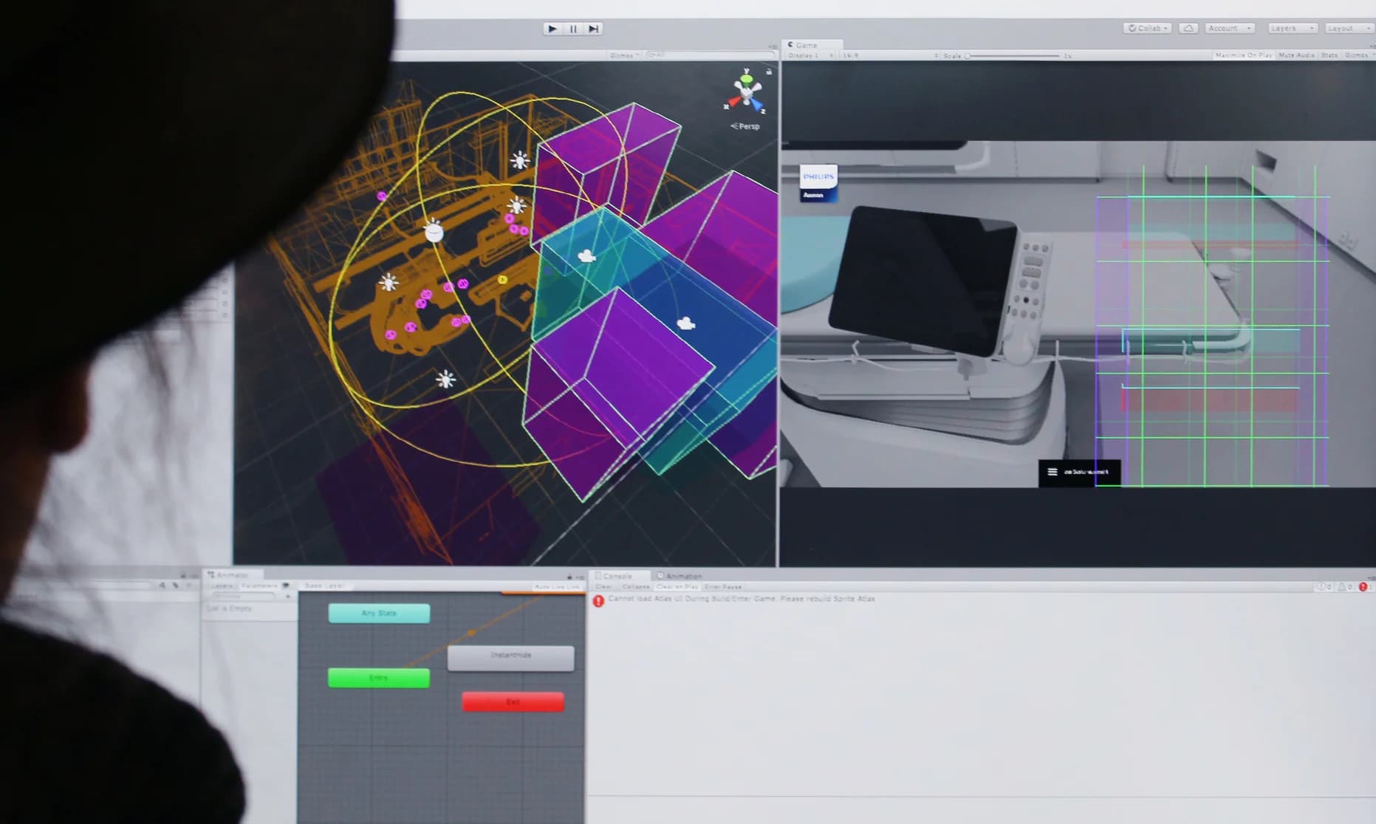Click the Step frame button
Viewport: 1376px width, 824px height.
593,29
